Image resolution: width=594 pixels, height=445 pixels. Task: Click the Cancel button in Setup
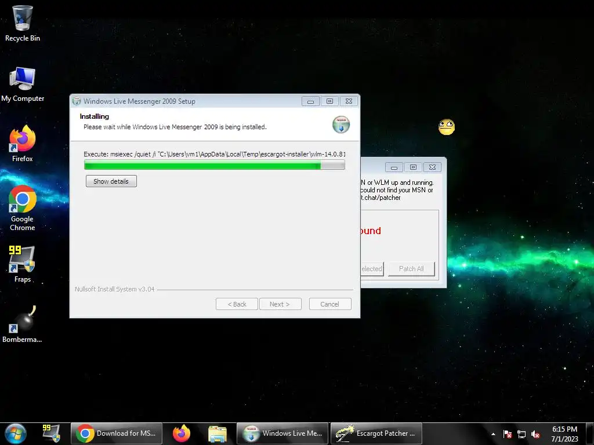[330, 304]
